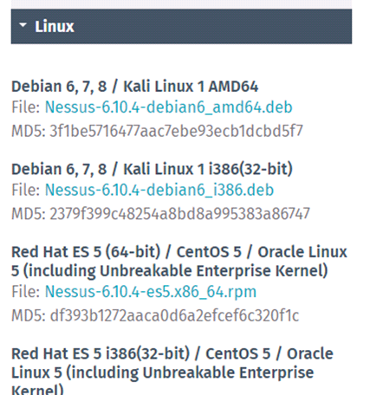Click the MD5: label under the x86_64 rpm
Screen dimensions: 370x395
29,315
